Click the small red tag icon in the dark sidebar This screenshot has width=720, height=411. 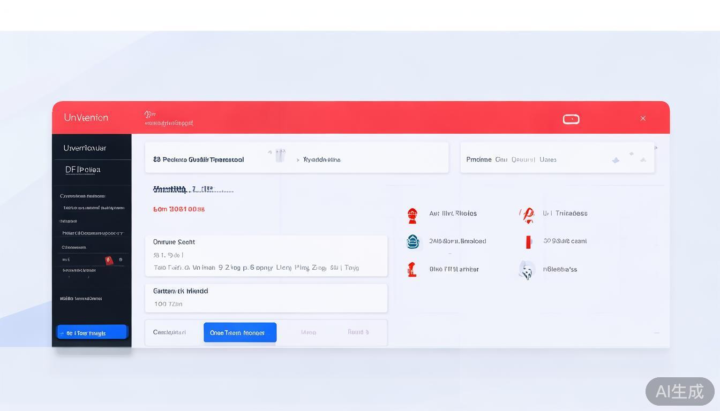tap(109, 260)
